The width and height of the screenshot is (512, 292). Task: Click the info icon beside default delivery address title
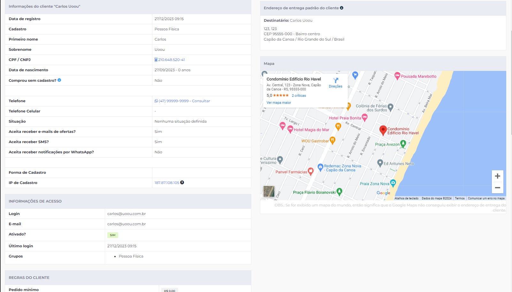[x=341, y=8]
